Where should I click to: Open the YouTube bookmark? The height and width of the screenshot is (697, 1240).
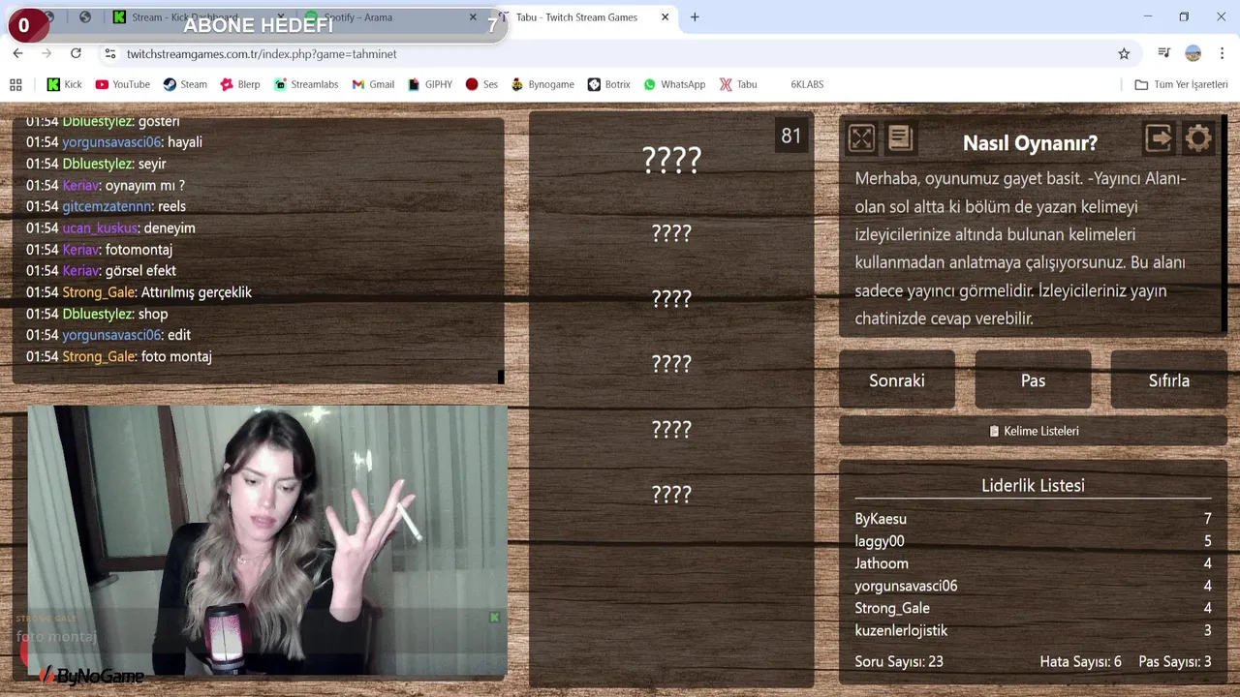123,84
